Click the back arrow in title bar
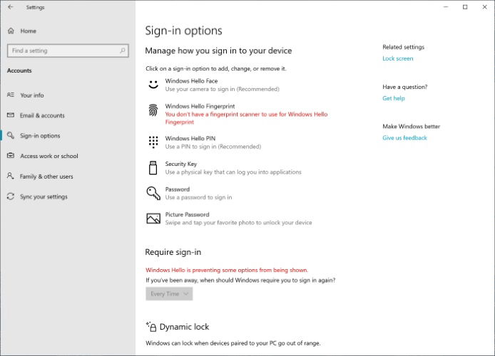Image resolution: width=495 pixels, height=356 pixels. (x=11, y=7)
